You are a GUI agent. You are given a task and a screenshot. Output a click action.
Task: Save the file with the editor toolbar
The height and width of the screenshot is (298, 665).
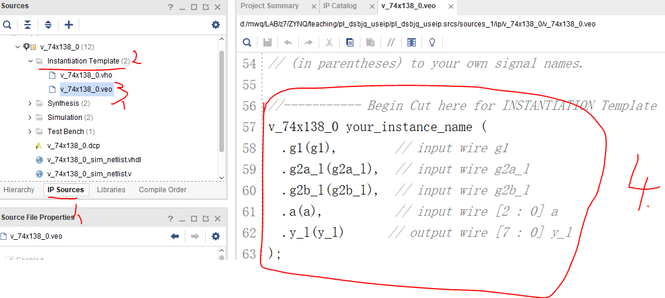tap(268, 42)
